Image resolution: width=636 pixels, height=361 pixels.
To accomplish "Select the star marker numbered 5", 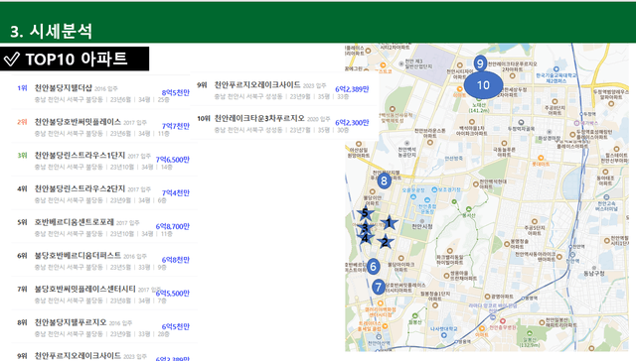I will tap(365, 213).
